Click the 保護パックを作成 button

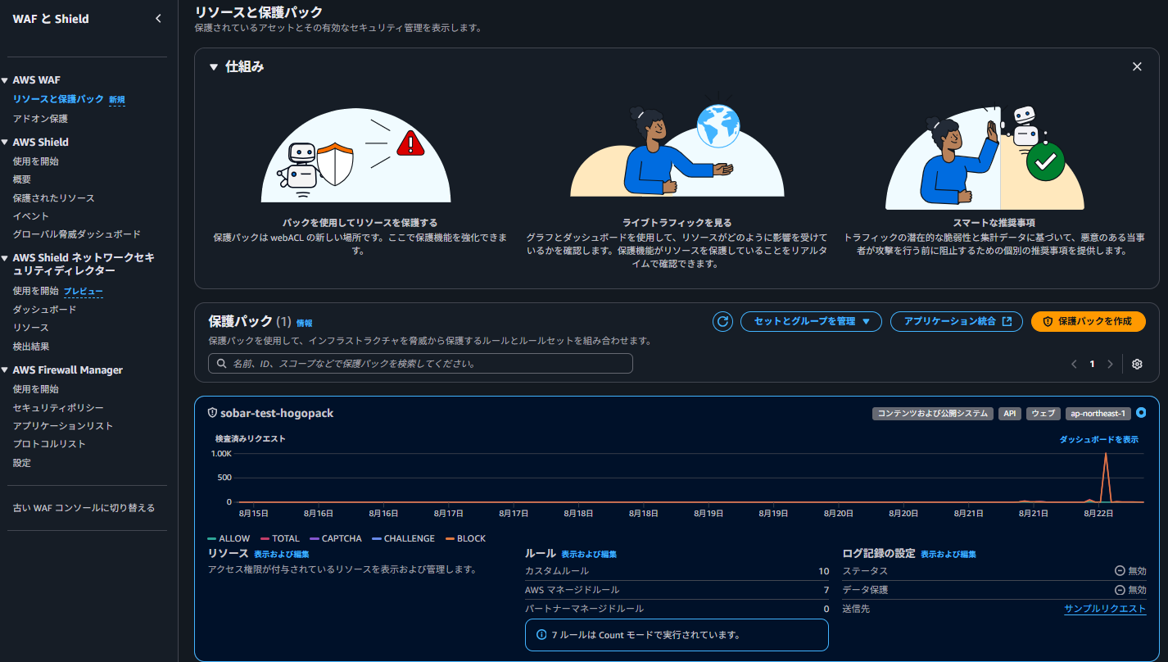point(1088,321)
